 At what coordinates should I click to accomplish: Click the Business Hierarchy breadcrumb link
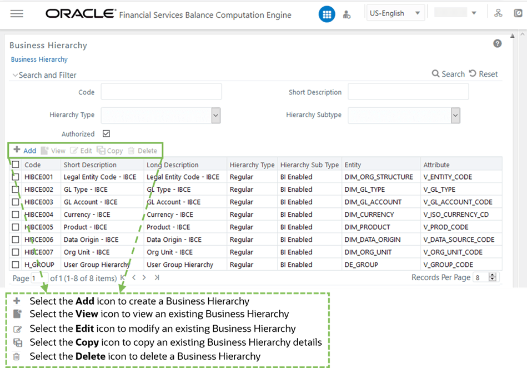39,59
